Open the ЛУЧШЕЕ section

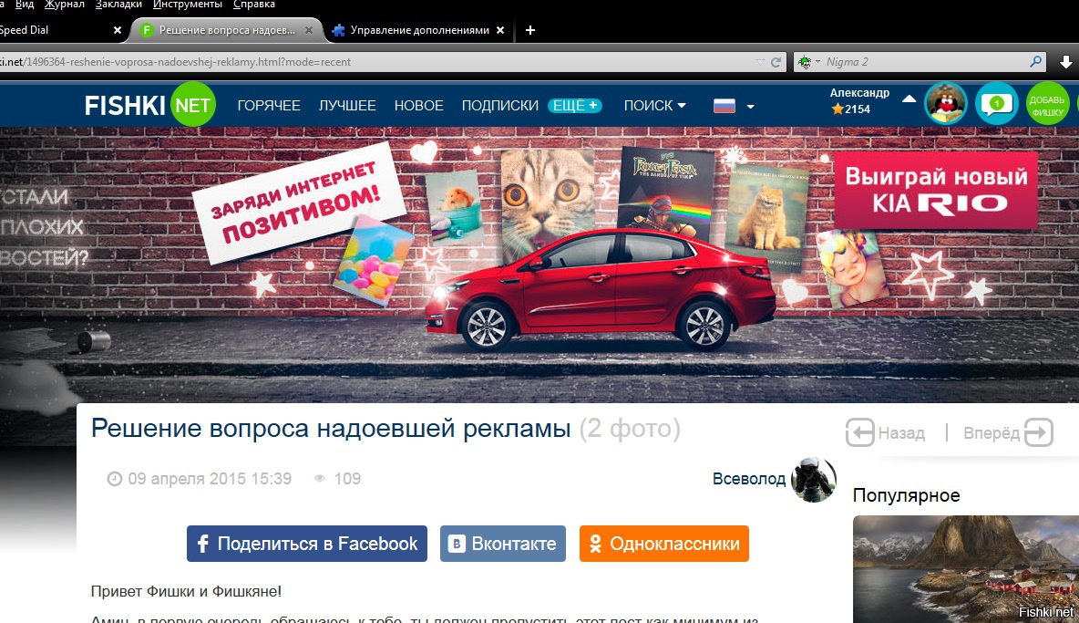pyautogui.click(x=347, y=105)
